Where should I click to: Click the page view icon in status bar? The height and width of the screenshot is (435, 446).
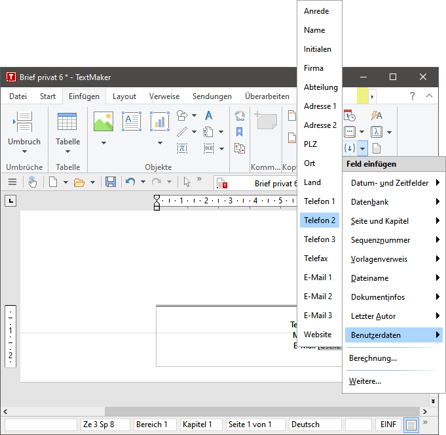411,425
